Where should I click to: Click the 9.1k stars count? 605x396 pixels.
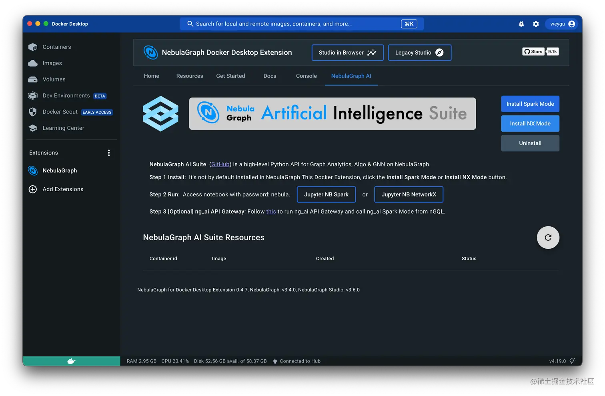click(553, 51)
